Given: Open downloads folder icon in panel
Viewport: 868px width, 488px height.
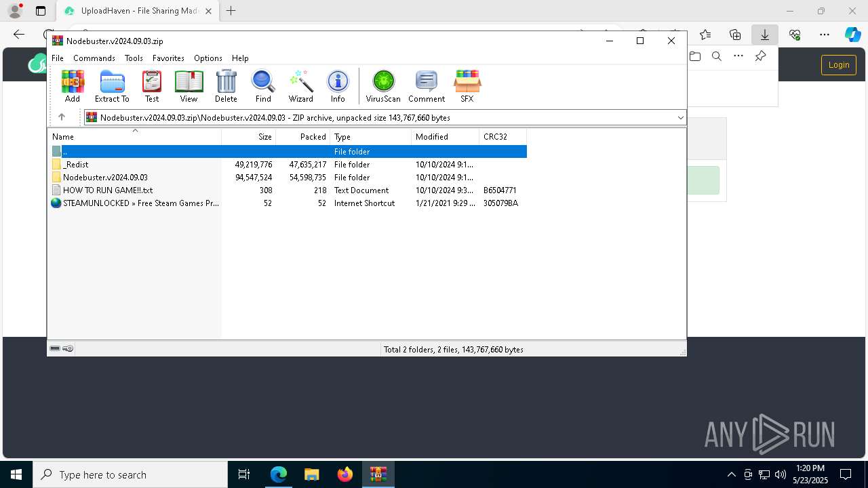Looking at the screenshot, I should (x=695, y=56).
